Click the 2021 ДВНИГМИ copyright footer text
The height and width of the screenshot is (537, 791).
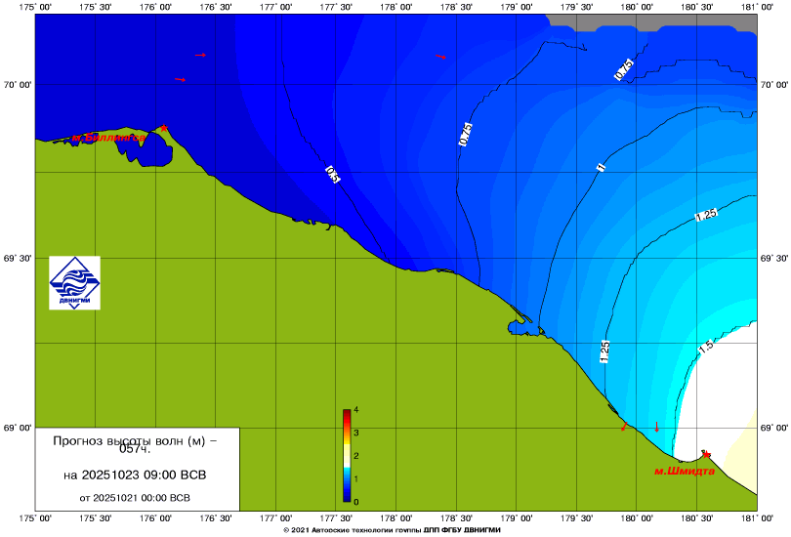[x=395, y=530]
